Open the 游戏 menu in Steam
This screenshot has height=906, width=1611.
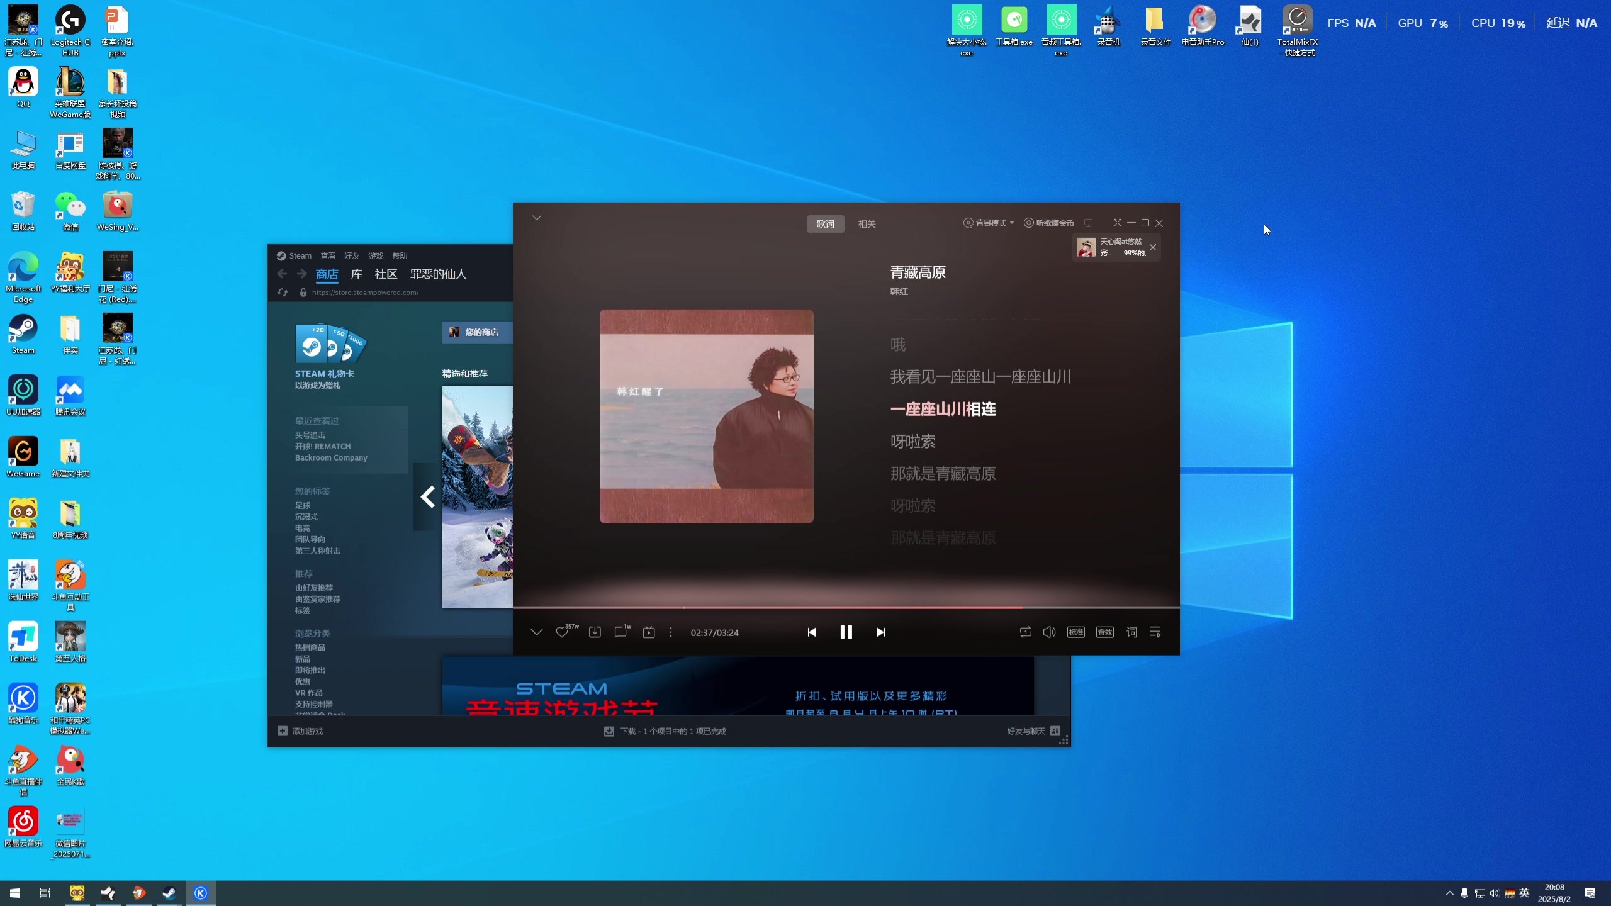pyautogui.click(x=376, y=255)
